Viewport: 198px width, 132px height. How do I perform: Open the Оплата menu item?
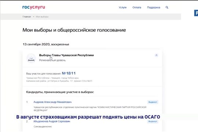pos(137,7)
